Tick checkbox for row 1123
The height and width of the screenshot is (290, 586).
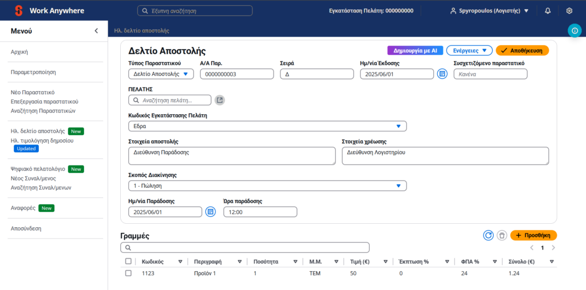point(128,273)
